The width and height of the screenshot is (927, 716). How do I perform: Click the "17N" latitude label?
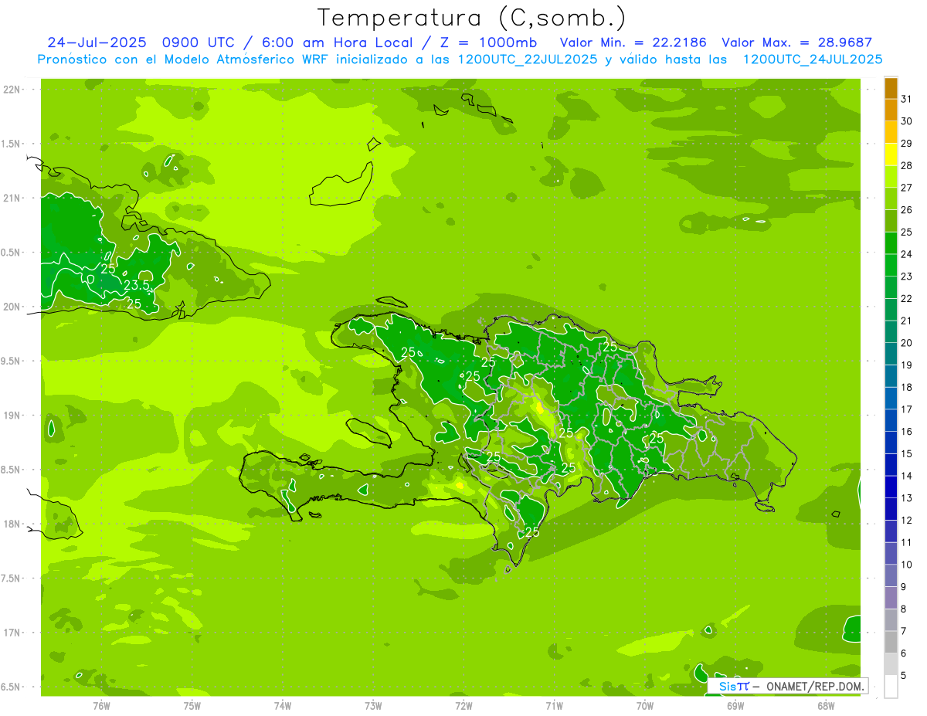(12, 633)
